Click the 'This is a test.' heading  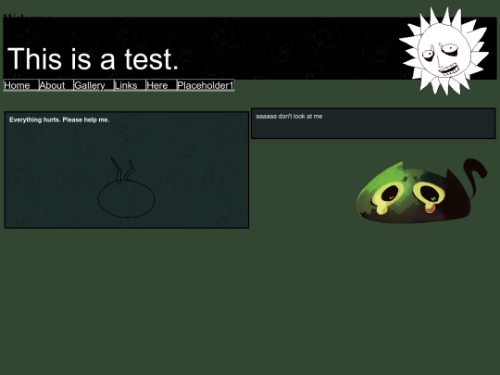tap(93, 59)
